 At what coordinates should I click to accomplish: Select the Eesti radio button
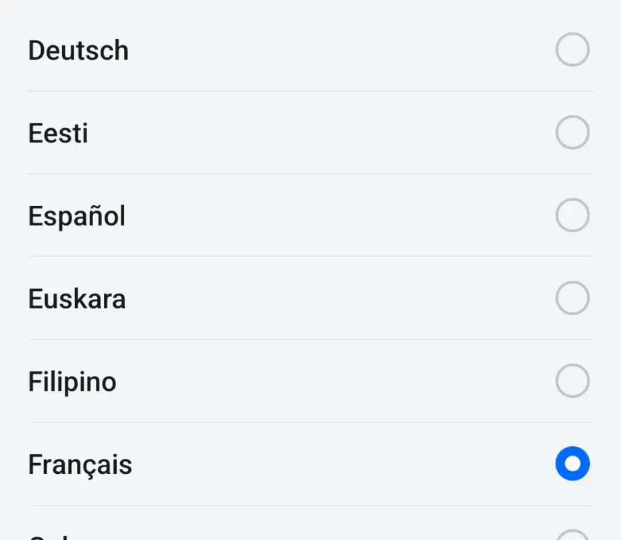pyautogui.click(x=572, y=132)
